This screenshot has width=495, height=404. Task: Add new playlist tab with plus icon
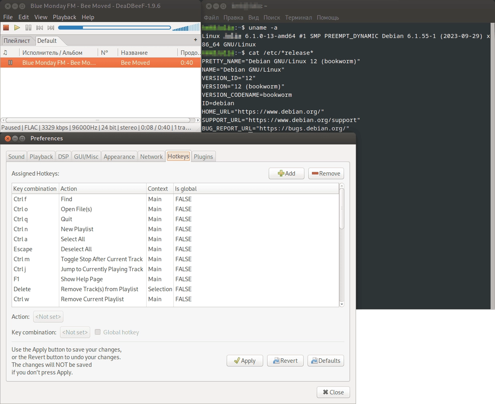coord(195,40)
